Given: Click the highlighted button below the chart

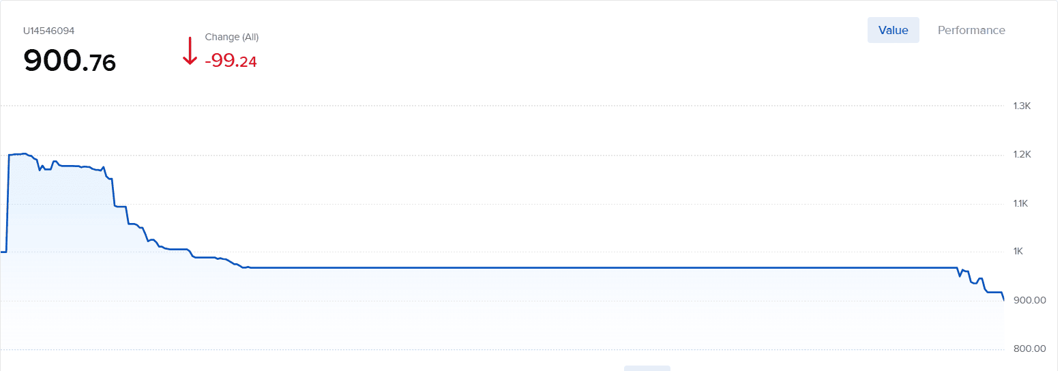Looking at the screenshot, I should [x=647, y=368].
